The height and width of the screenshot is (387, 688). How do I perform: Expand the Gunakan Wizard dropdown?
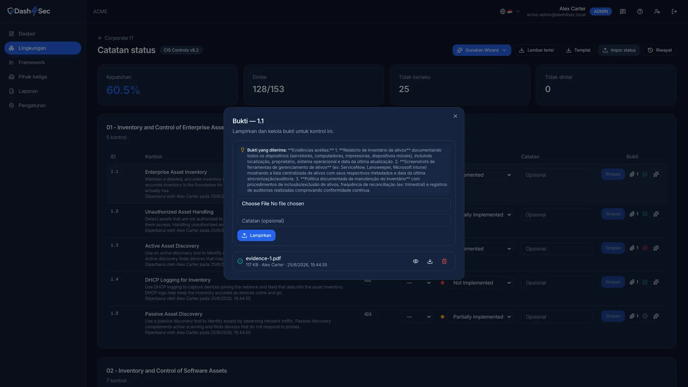pyautogui.click(x=482, y=50)
